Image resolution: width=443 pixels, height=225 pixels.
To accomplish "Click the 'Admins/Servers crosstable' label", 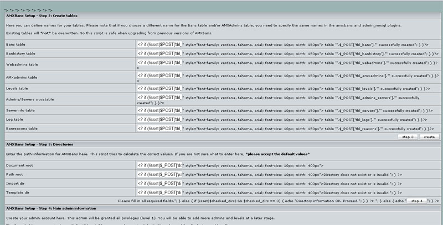I will click(30, 99).
